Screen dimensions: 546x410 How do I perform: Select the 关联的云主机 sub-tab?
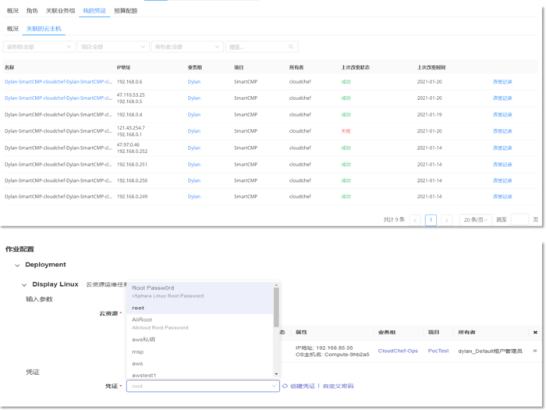click(44, 29)
